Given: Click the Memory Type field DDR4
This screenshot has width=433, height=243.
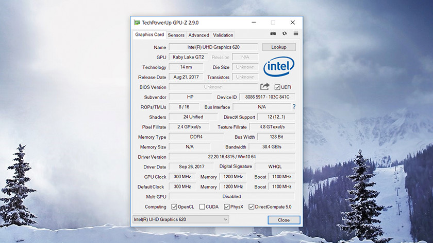Looking at the screenshot, I should point(196,137).
